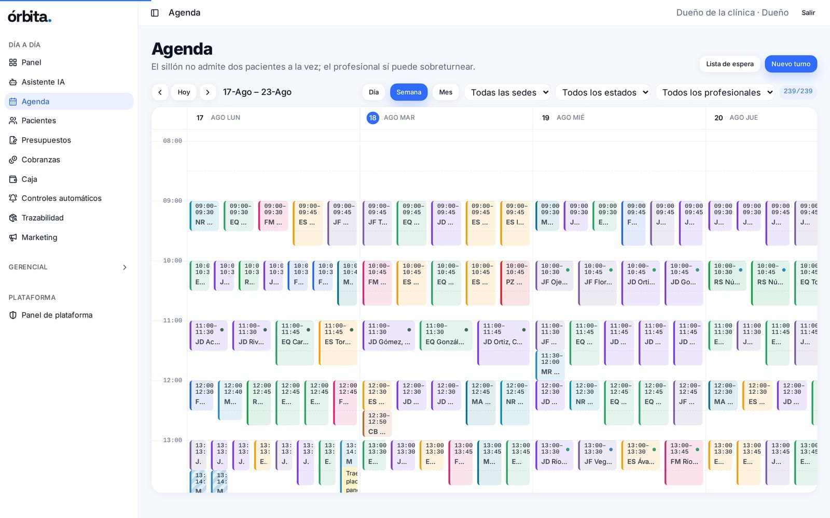
Task: Open Presupuestos section
Action: (69, 140)
